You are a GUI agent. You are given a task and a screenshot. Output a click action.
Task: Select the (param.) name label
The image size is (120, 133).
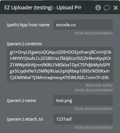[21, 101]
